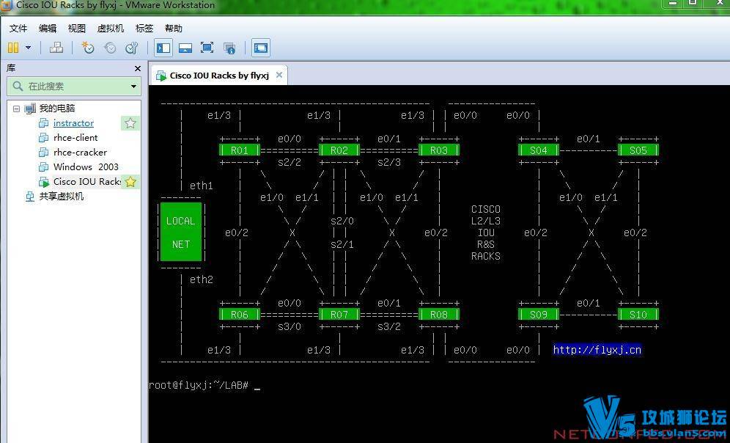
Task: Click the R03 router label
Action: coord(438,150)
